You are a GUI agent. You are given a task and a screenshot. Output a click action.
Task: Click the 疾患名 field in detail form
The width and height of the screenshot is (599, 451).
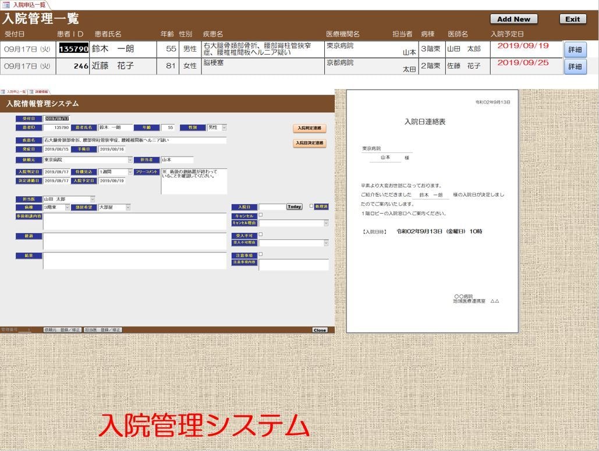point(134,140)
